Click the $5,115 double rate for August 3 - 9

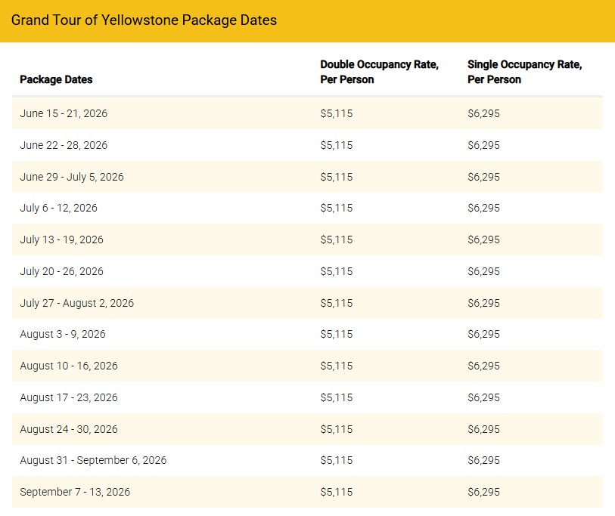tap(337, 334)
